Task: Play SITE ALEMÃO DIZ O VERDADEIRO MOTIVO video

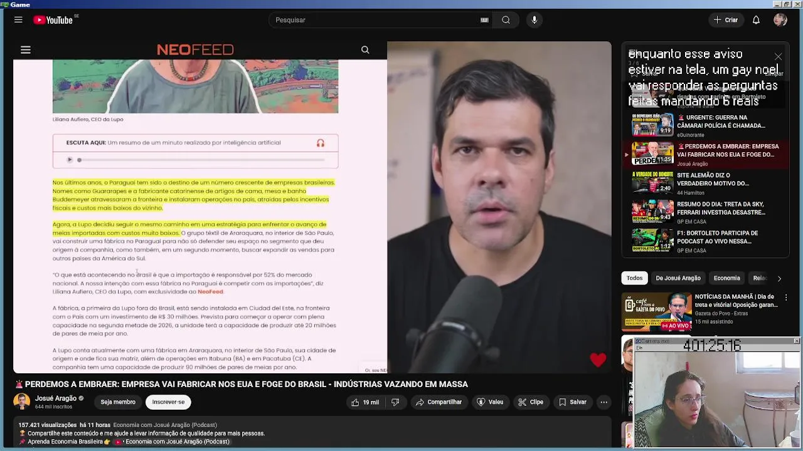Action: click(706, 183)
